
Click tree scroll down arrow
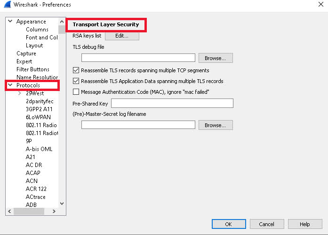62,204
